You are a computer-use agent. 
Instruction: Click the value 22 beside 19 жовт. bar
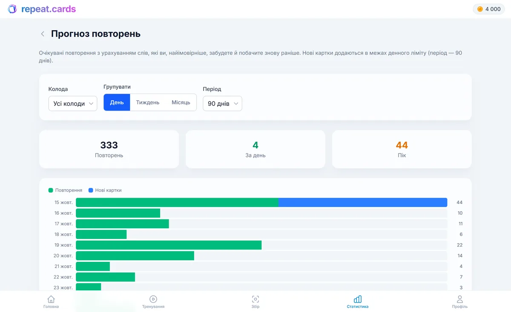coord(459,245)
